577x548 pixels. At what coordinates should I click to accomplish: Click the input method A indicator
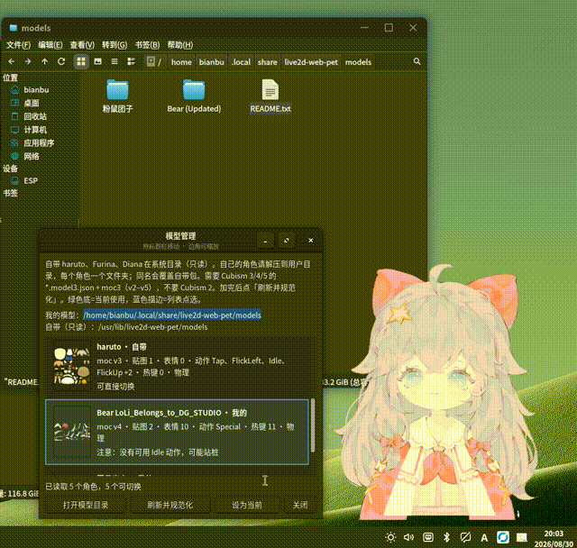point(484,538)
